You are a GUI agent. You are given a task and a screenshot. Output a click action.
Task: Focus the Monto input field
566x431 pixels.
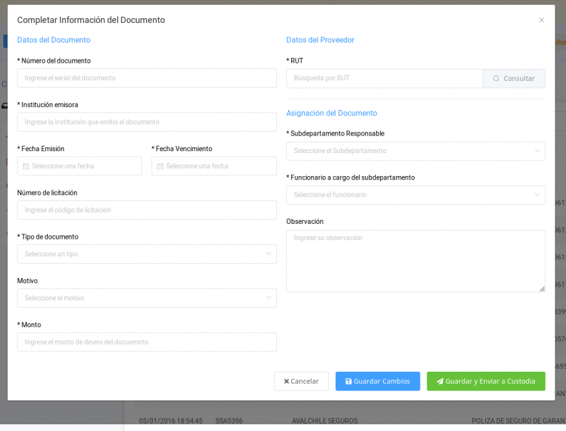point(146,341)
